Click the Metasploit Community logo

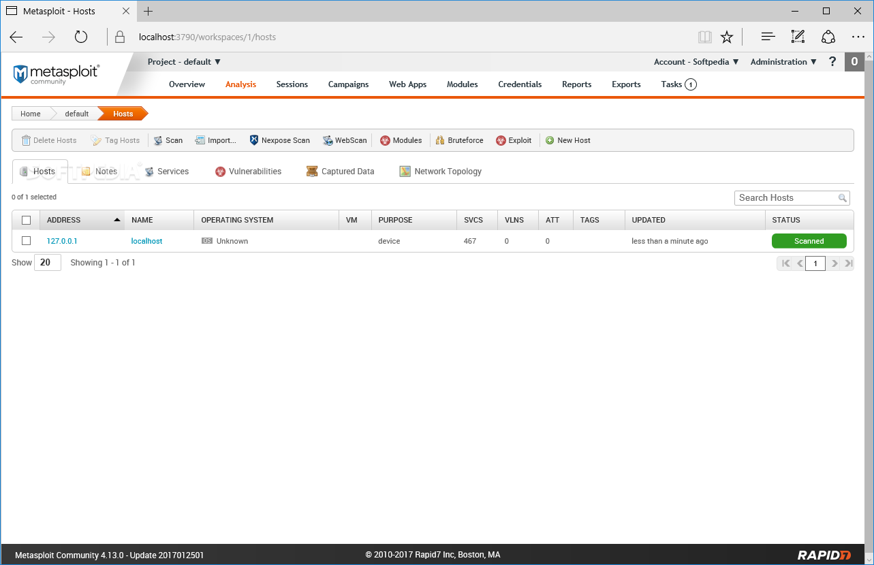(x=57, y=74)
